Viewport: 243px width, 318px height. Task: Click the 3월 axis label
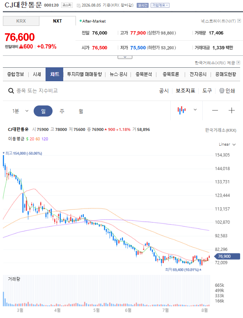[x=20, y=310]
